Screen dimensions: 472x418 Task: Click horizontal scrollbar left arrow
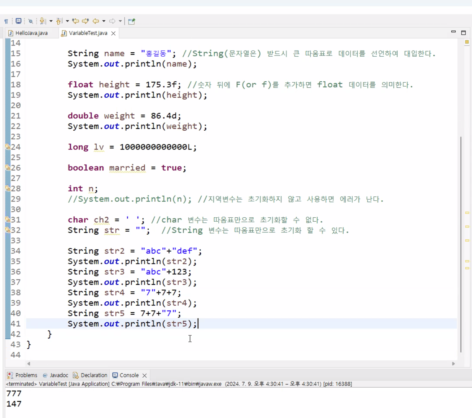29,363
